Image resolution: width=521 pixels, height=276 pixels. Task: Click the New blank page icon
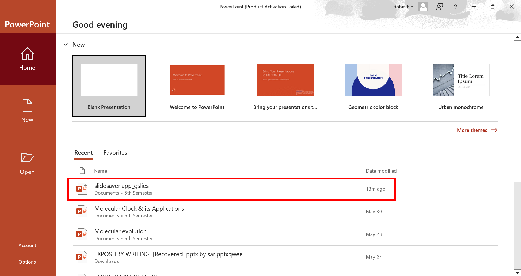(27, 106)
